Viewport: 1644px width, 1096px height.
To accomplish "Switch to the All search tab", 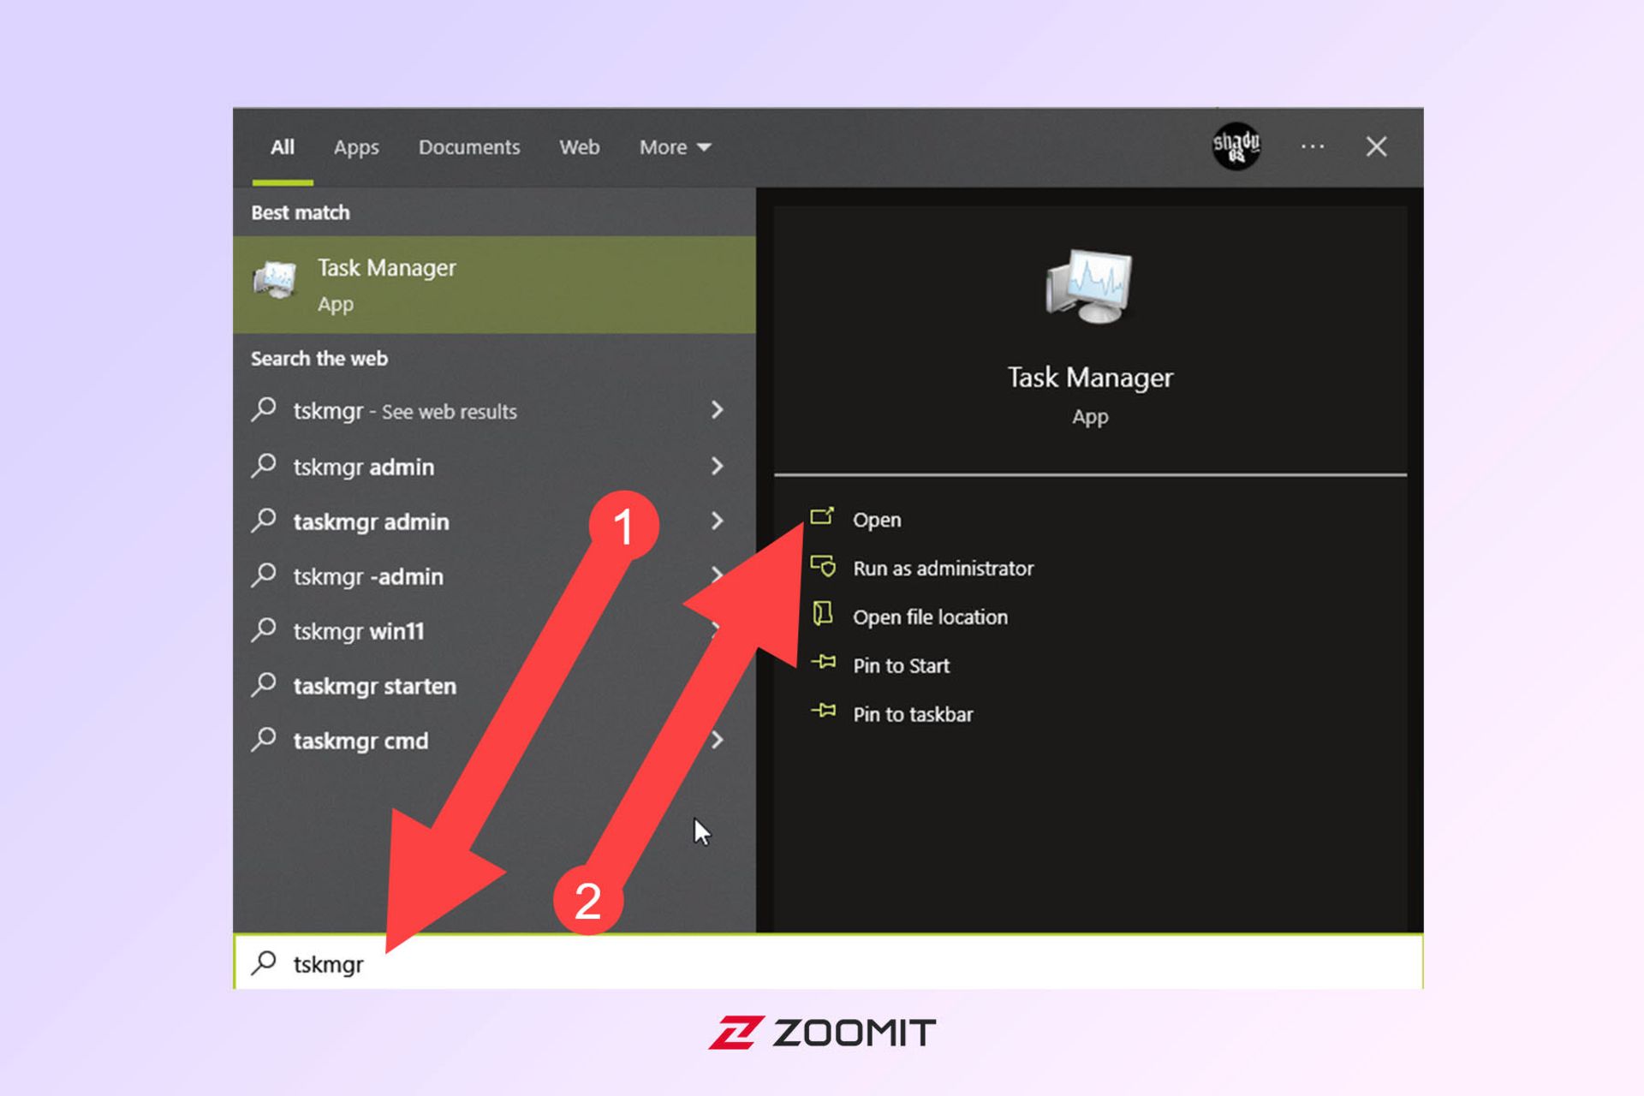I will 283,147.
